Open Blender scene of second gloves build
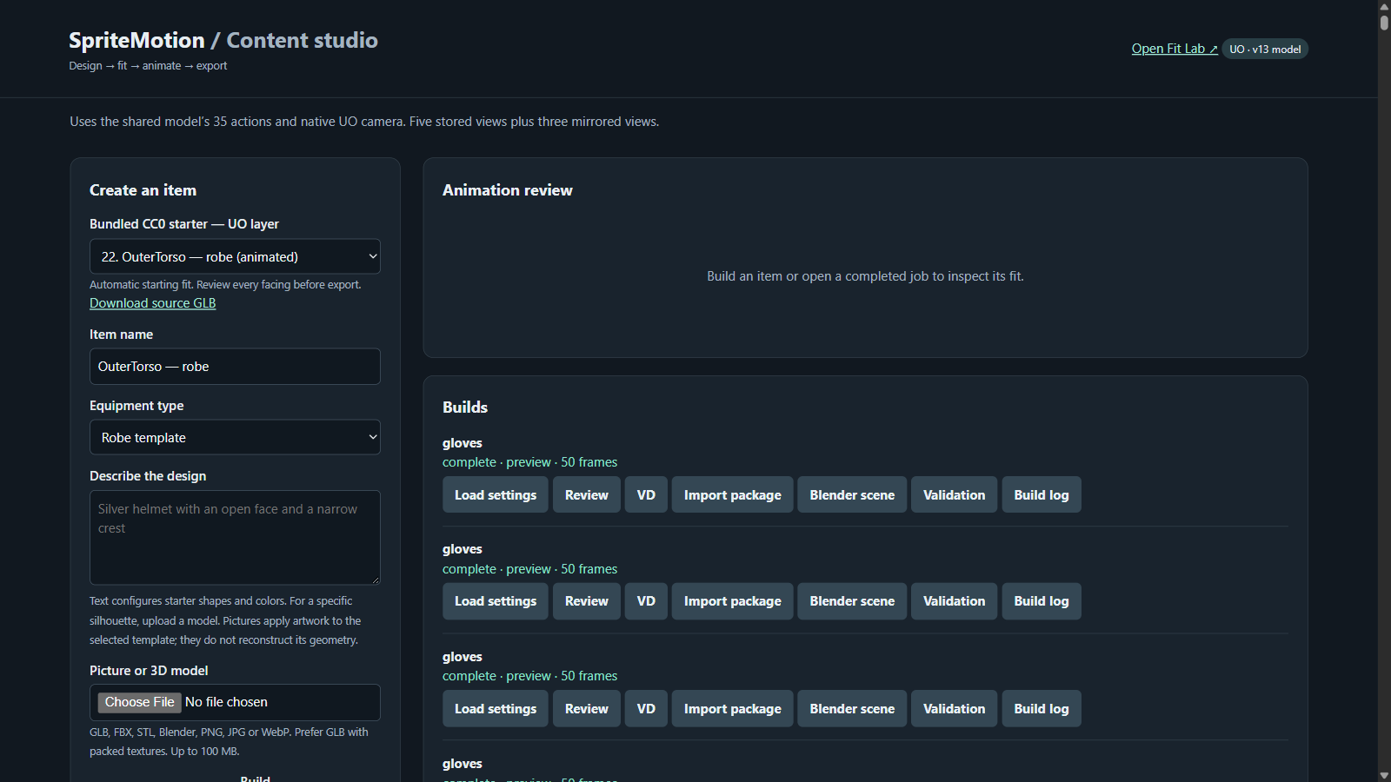Screen dimensions: 1391x782 (x=852, y=601)
